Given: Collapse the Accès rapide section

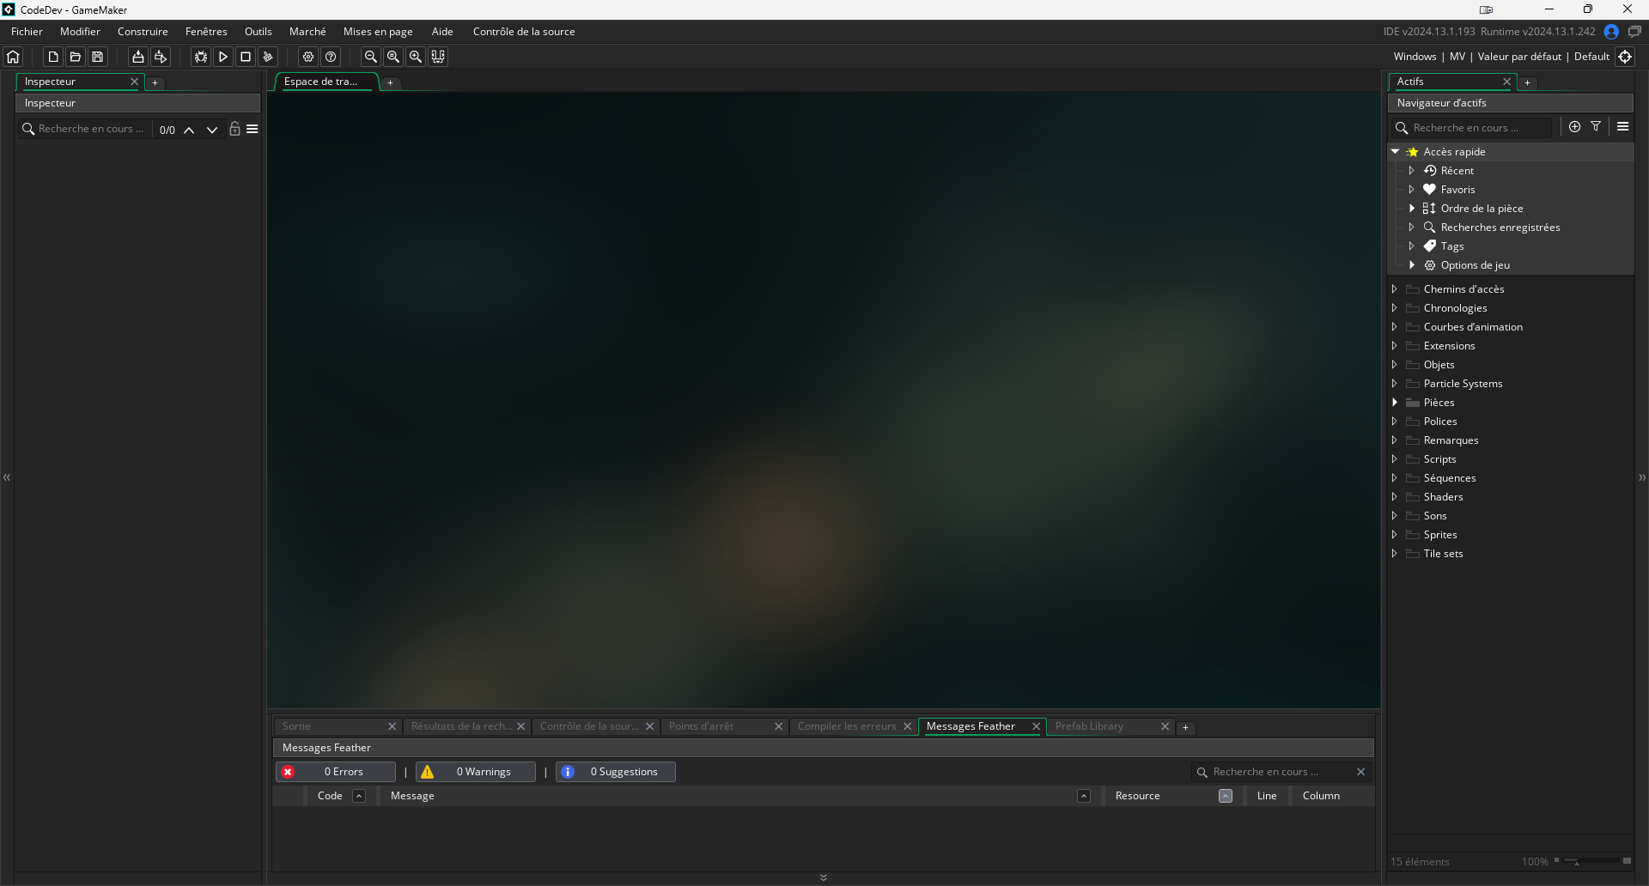Looking at the screenshot, I should click(x=1396, y=151).
